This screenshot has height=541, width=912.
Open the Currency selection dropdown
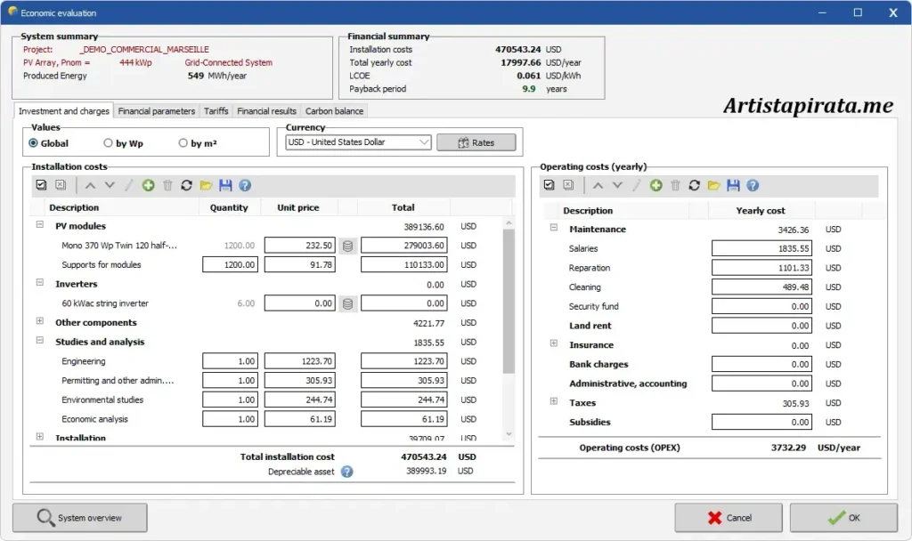pos(425,141)
